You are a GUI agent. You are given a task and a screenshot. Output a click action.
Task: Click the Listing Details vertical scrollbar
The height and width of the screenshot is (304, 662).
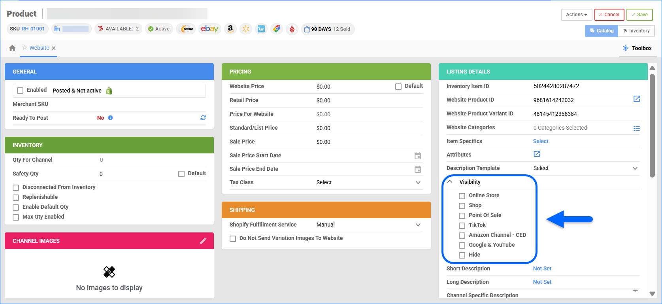click(652, 127)
